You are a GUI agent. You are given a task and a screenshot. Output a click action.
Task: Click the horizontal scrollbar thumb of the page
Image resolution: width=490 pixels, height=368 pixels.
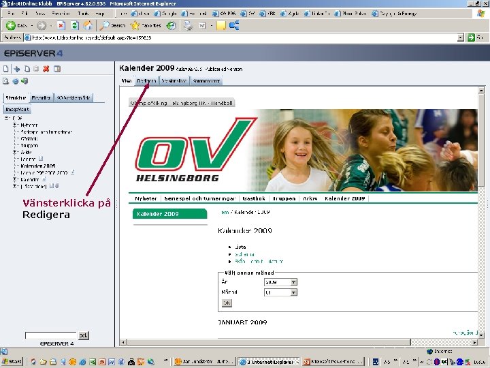(268, 342)
